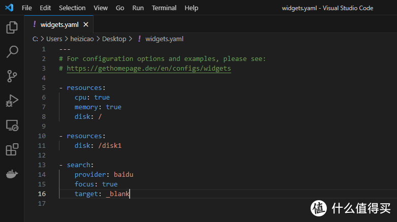Open the Run and Debug view
397x222 pixels.
pos(12,101)
